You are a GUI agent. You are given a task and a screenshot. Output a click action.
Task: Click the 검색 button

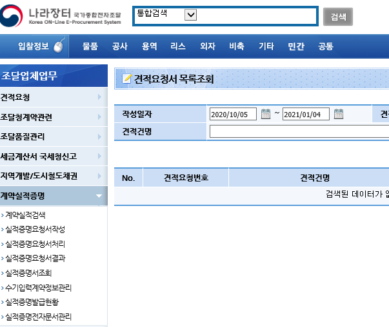[338, 17]
